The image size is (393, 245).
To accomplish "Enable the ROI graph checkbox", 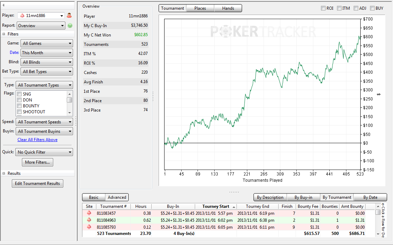I will click(323, 8).
